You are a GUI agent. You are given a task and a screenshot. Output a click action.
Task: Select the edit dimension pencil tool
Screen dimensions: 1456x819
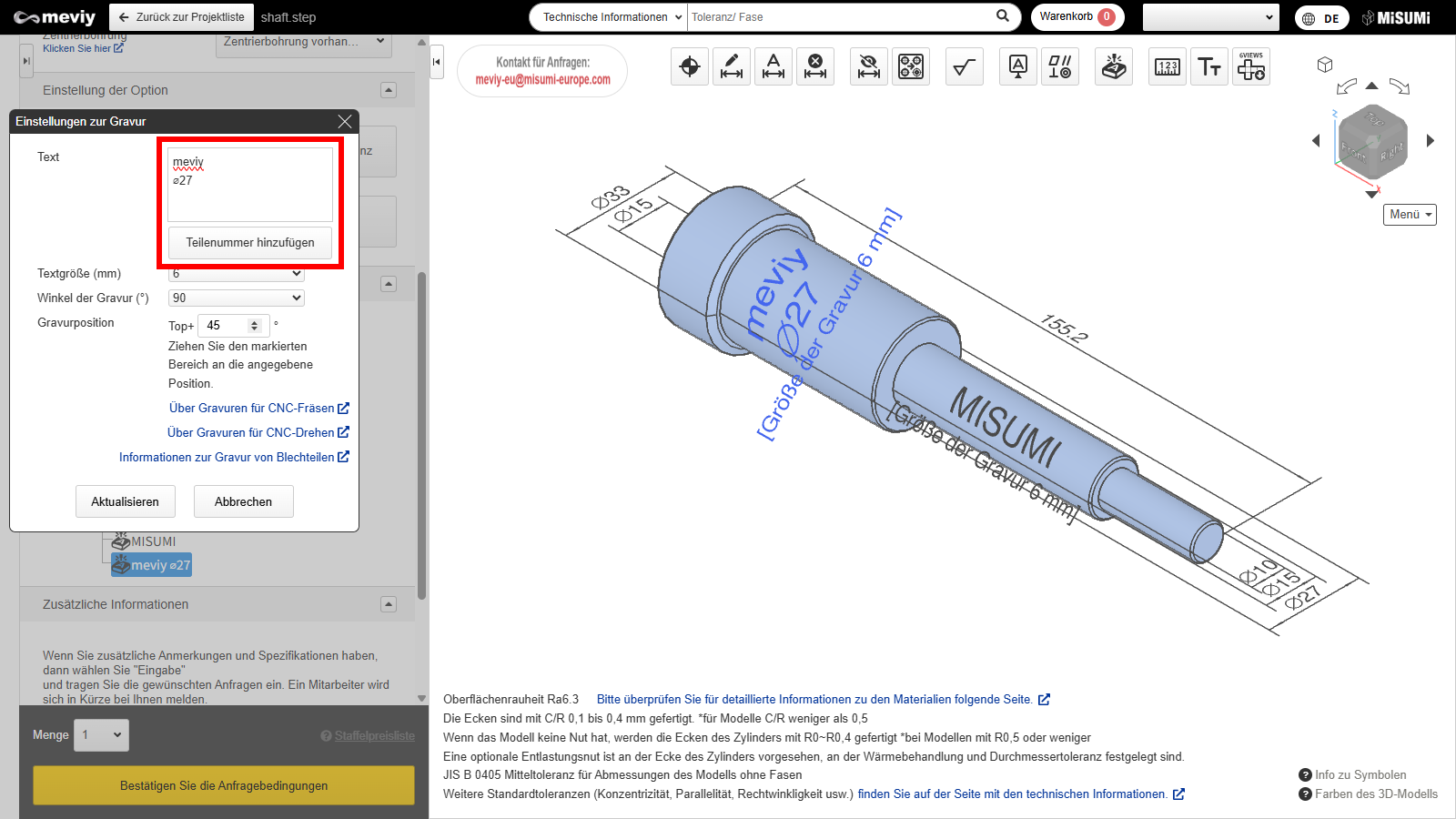tap(732, 66)
